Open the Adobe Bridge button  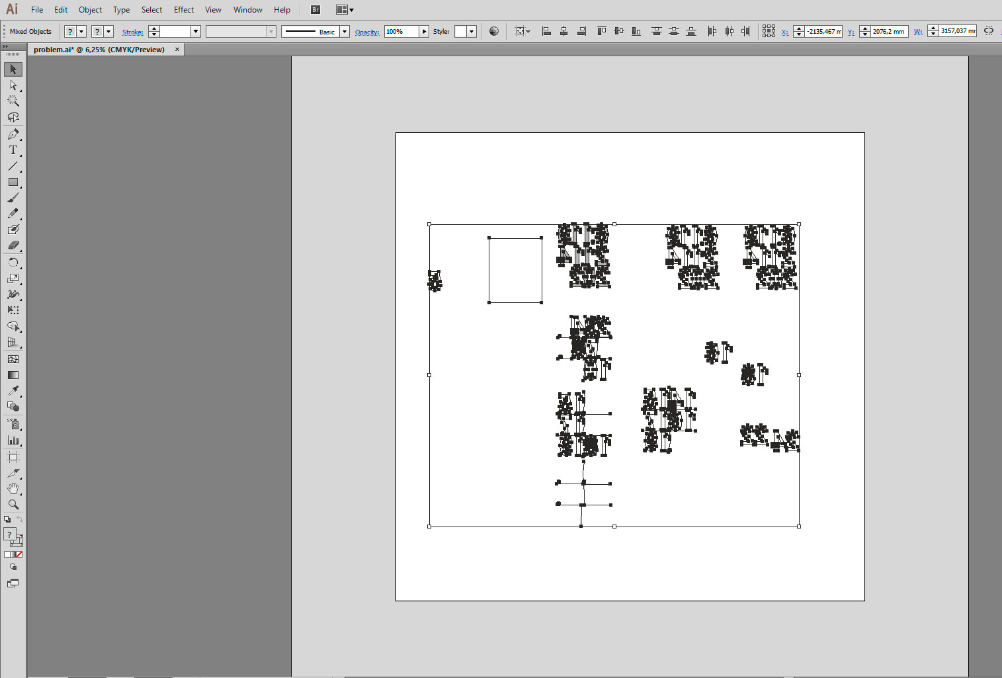315,10
